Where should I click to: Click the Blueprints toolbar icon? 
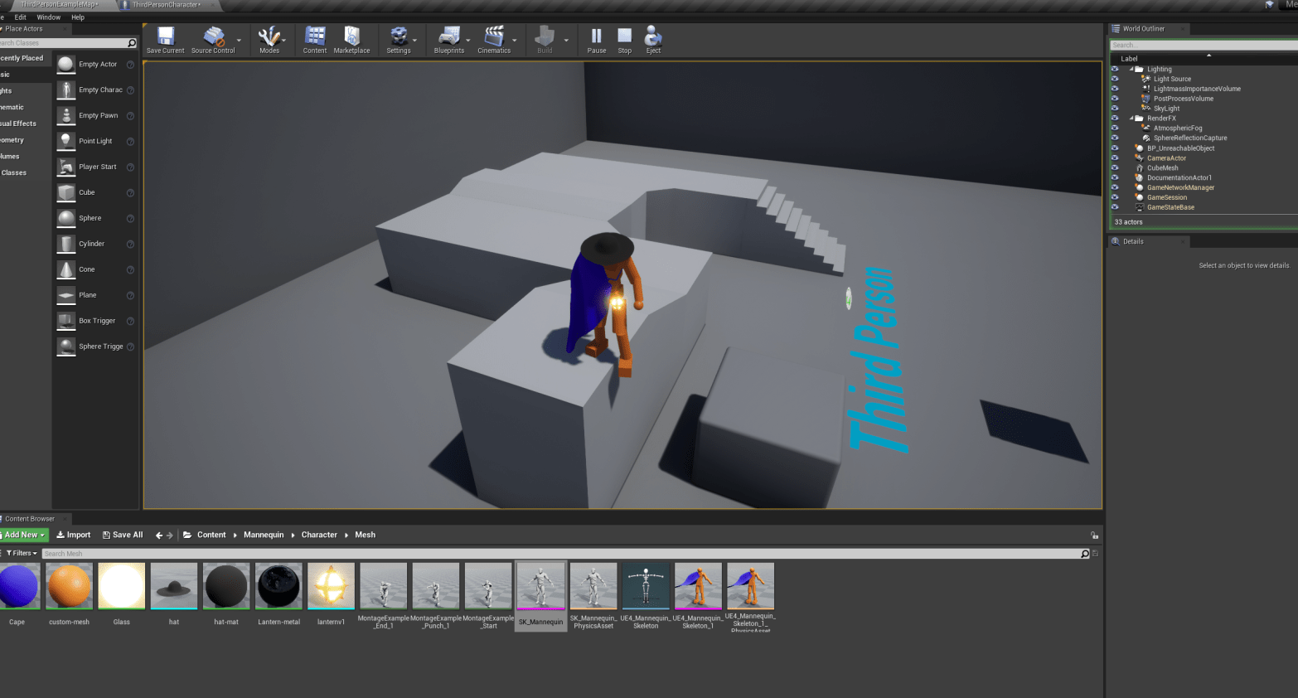click(x=448, y=38)
